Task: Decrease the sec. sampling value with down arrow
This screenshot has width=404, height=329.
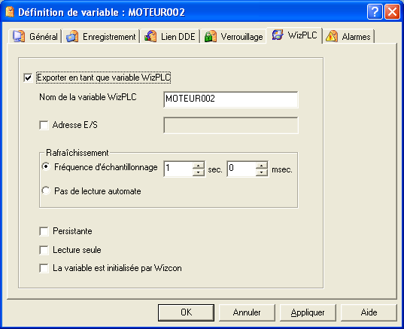Action: click(x=199, y=172)
